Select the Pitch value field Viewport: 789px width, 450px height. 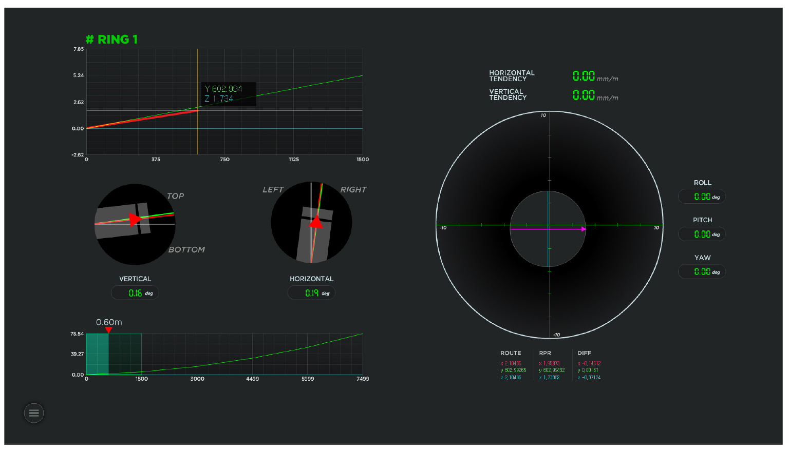(x=702, y=234)
